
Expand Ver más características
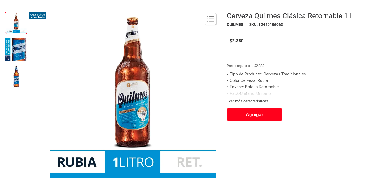[x=248, y=101]
